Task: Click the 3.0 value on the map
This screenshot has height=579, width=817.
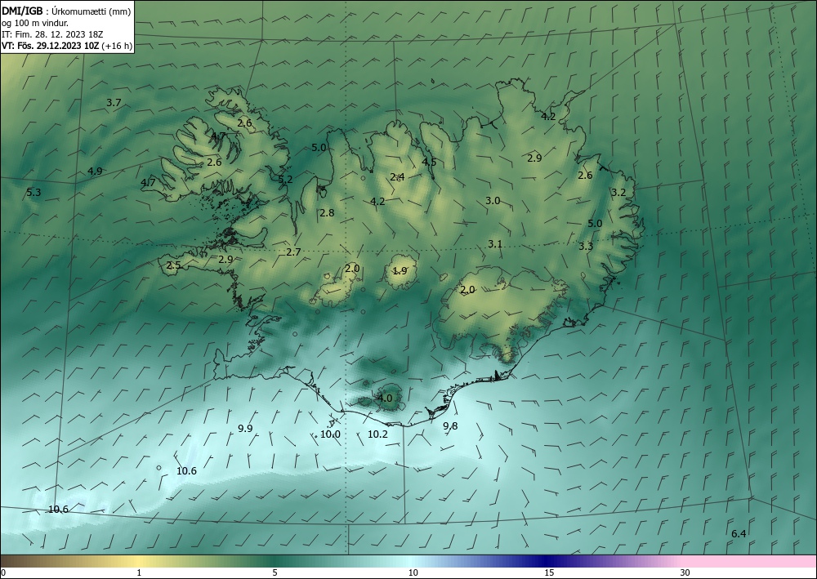Action: [493, 200]
